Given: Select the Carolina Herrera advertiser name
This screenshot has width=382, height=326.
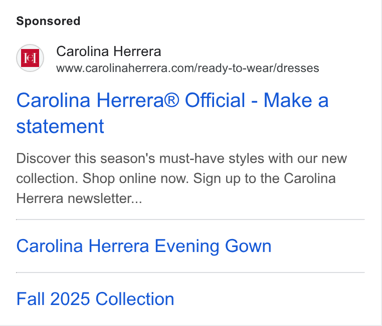Looking at the screenshot, I should [x=109, y=51].
